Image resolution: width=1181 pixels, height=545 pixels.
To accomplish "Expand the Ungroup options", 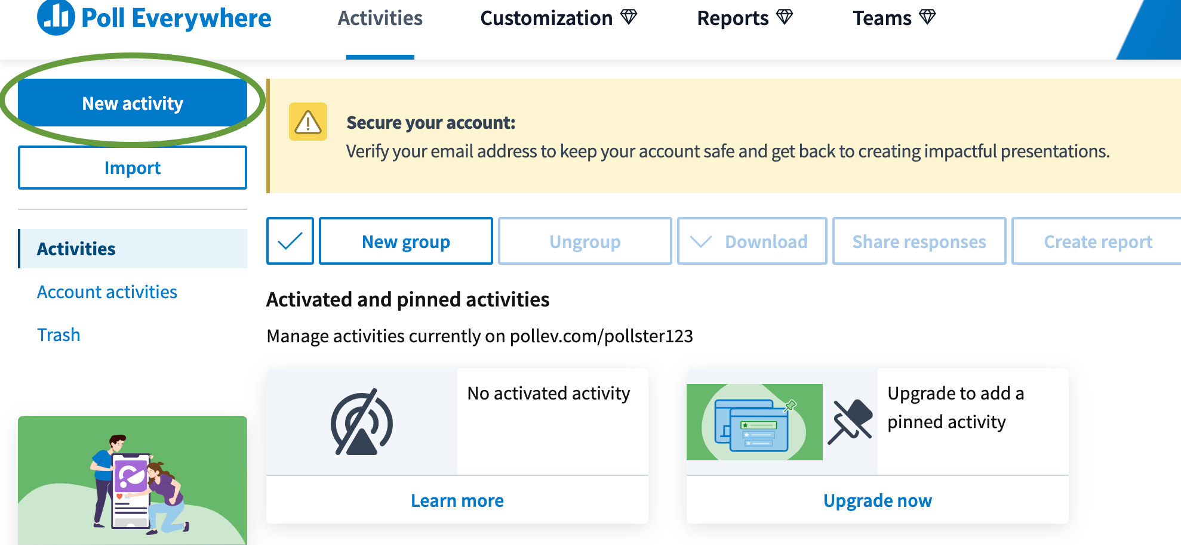I will click(585, 241).
